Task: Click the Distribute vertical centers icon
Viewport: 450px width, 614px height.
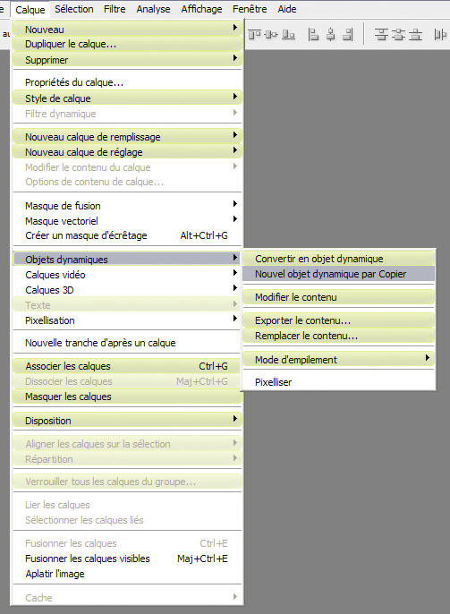Action: [398, 35]
